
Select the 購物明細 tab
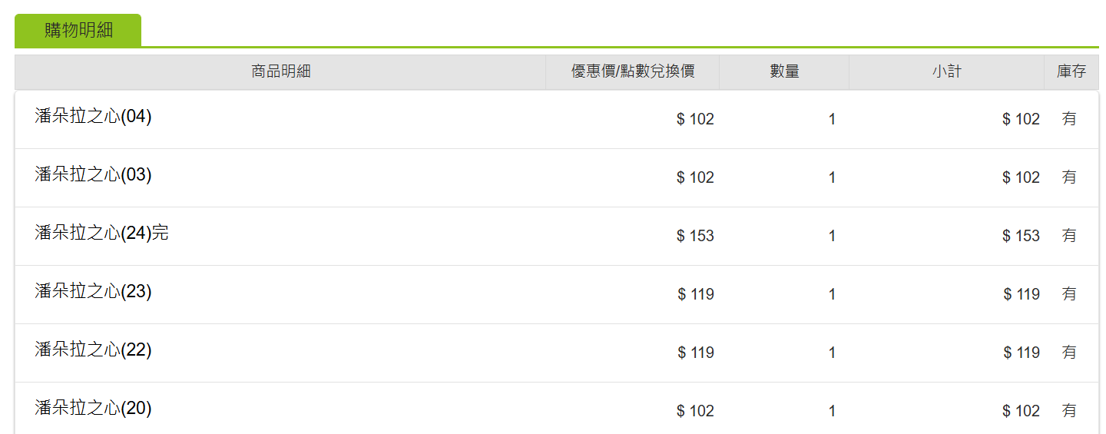click(x=78, y=31)
